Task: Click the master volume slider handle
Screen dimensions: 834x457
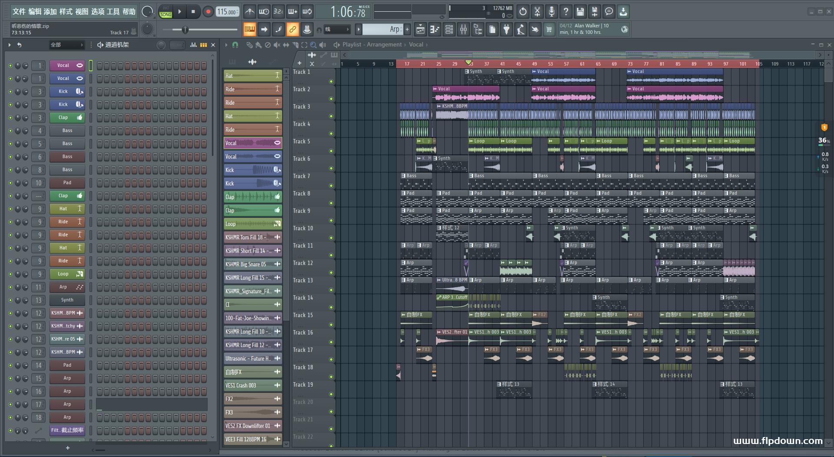Action: (x=185, y=30)
